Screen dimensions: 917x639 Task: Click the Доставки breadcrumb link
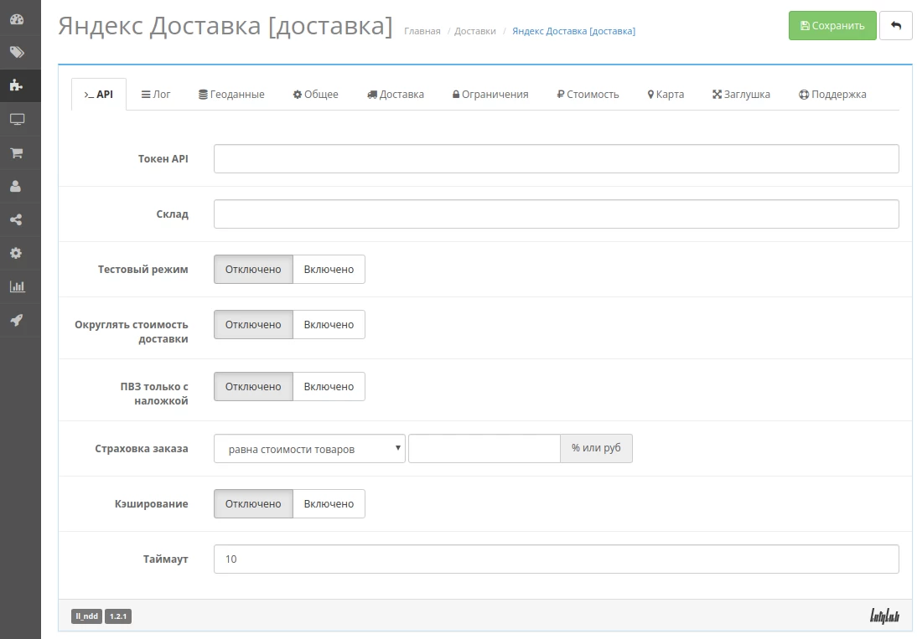point(475,31)
